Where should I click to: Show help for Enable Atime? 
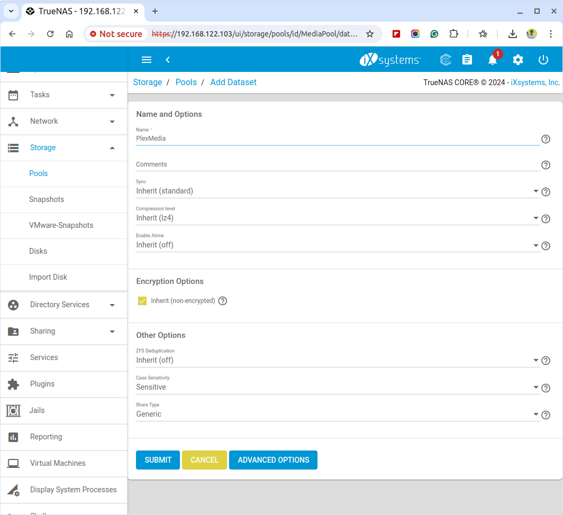pos(546,246)
